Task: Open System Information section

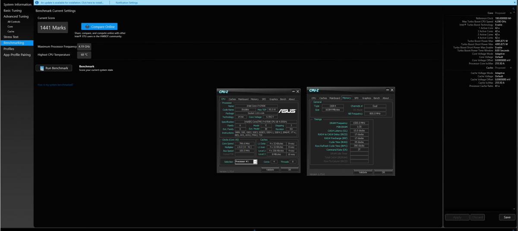Action: click(17, 4)
